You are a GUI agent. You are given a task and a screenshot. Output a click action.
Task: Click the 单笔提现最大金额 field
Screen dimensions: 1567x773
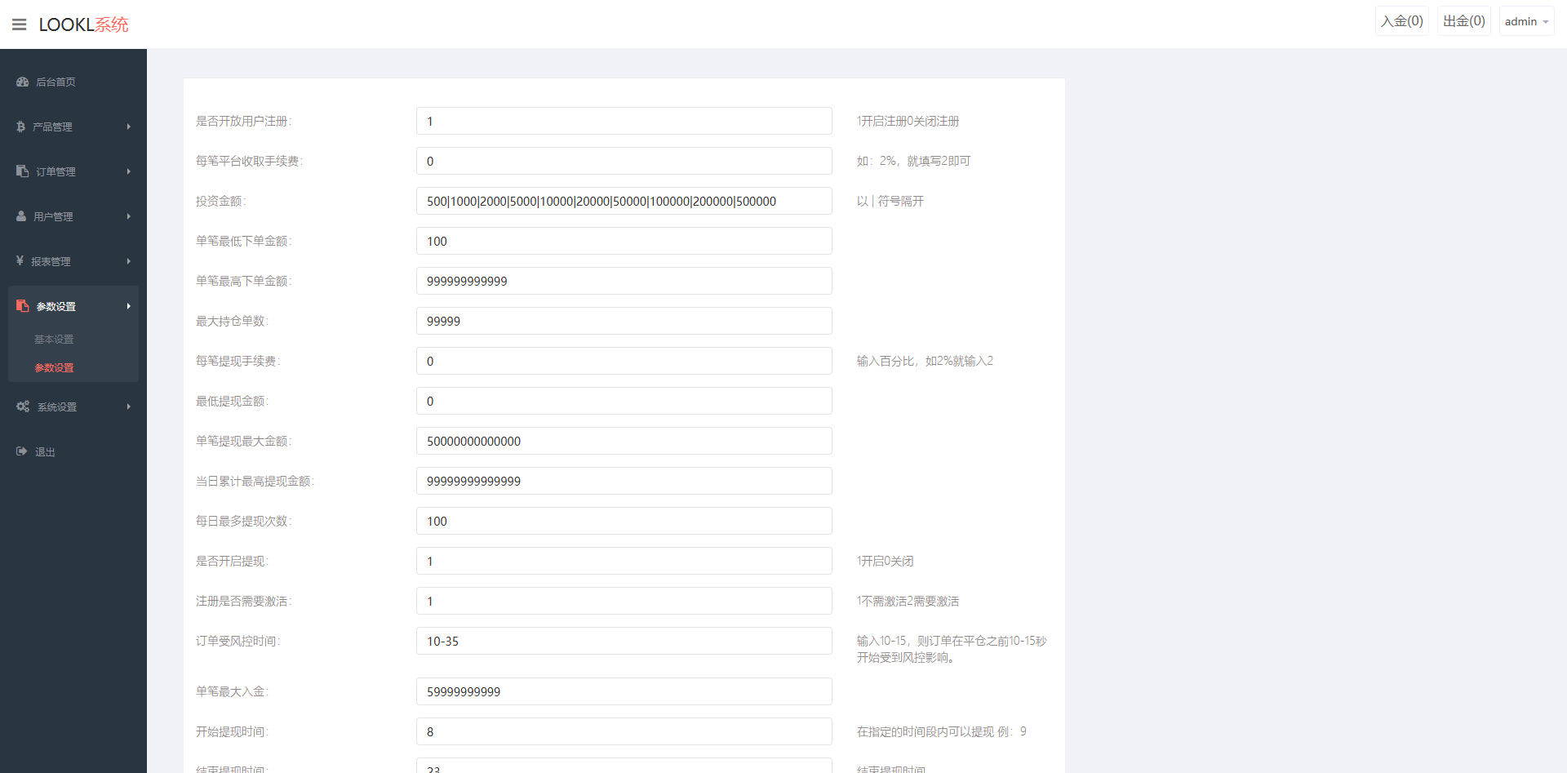(x=624, y=441)
